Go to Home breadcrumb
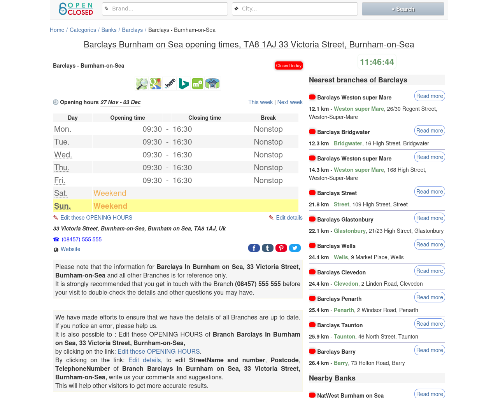 tap(57, 30)
